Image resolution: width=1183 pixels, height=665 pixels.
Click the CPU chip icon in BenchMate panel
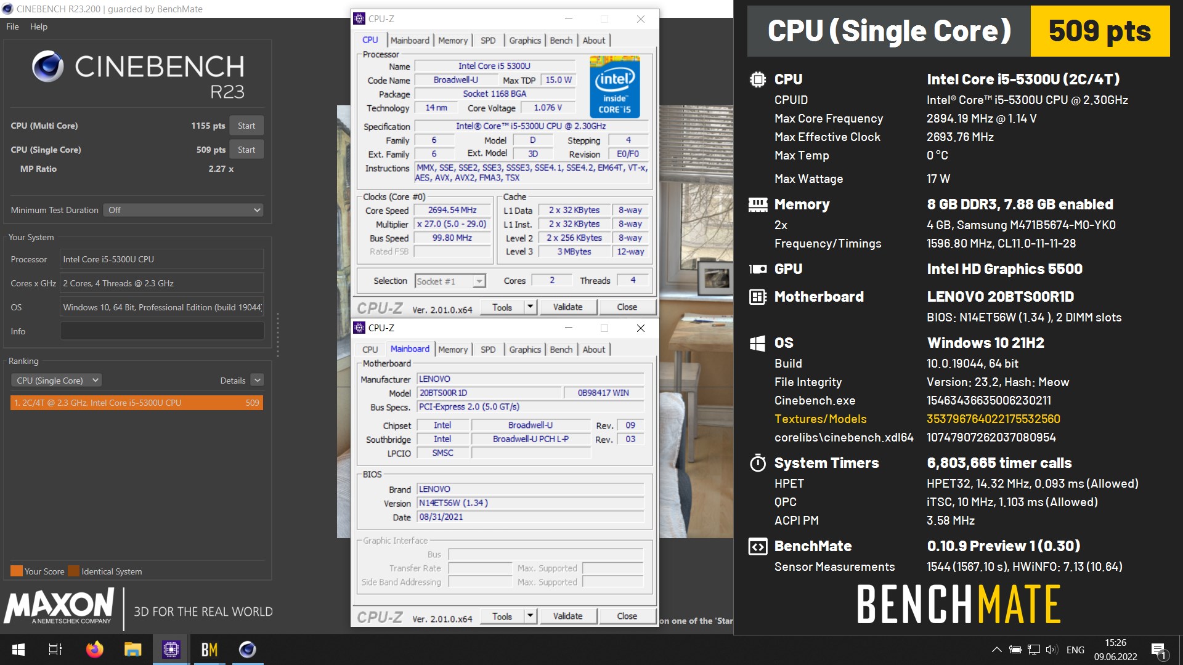[x=758, y=79]
